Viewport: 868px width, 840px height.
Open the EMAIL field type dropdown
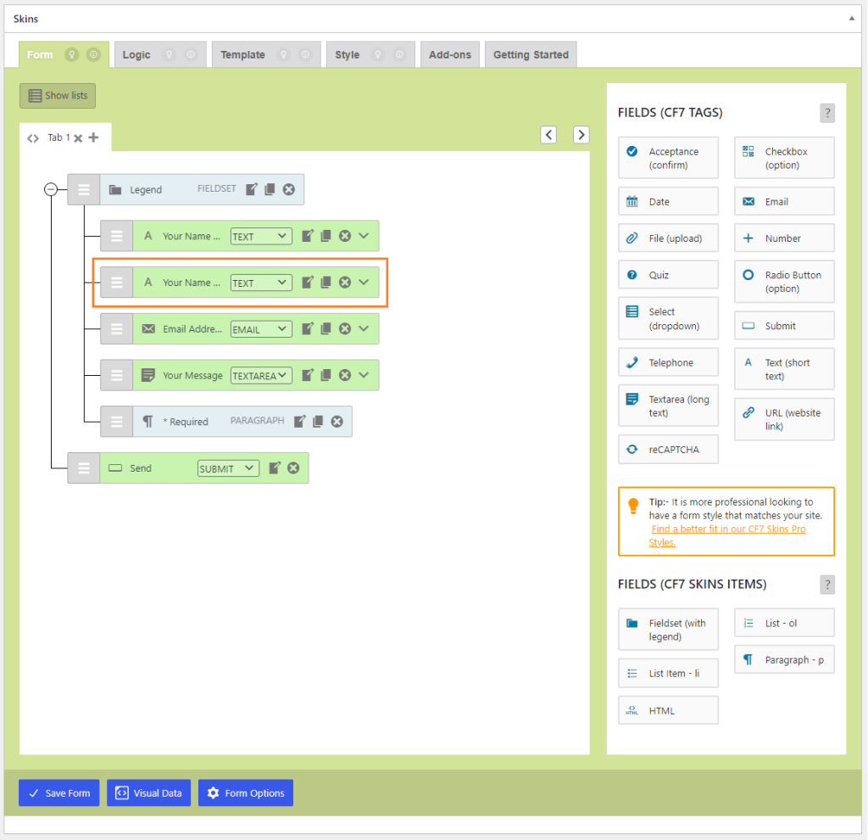click(x=261, y=329)
